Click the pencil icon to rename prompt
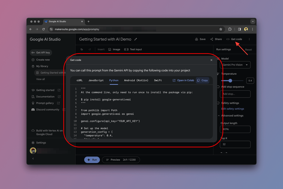The height and width of the screenshot is (189, 283). [x=136, y=39]
